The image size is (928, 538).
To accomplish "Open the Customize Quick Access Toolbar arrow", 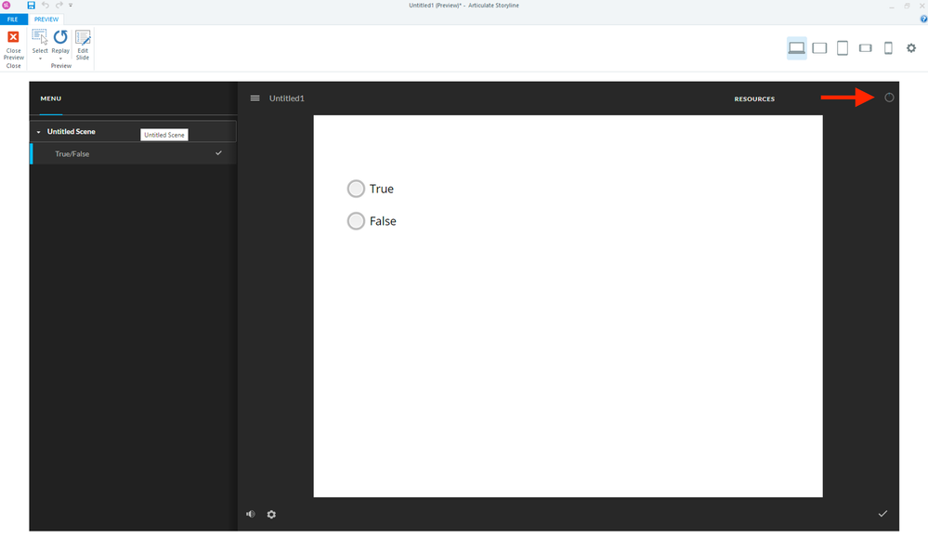I will click(x=71, y=6).
